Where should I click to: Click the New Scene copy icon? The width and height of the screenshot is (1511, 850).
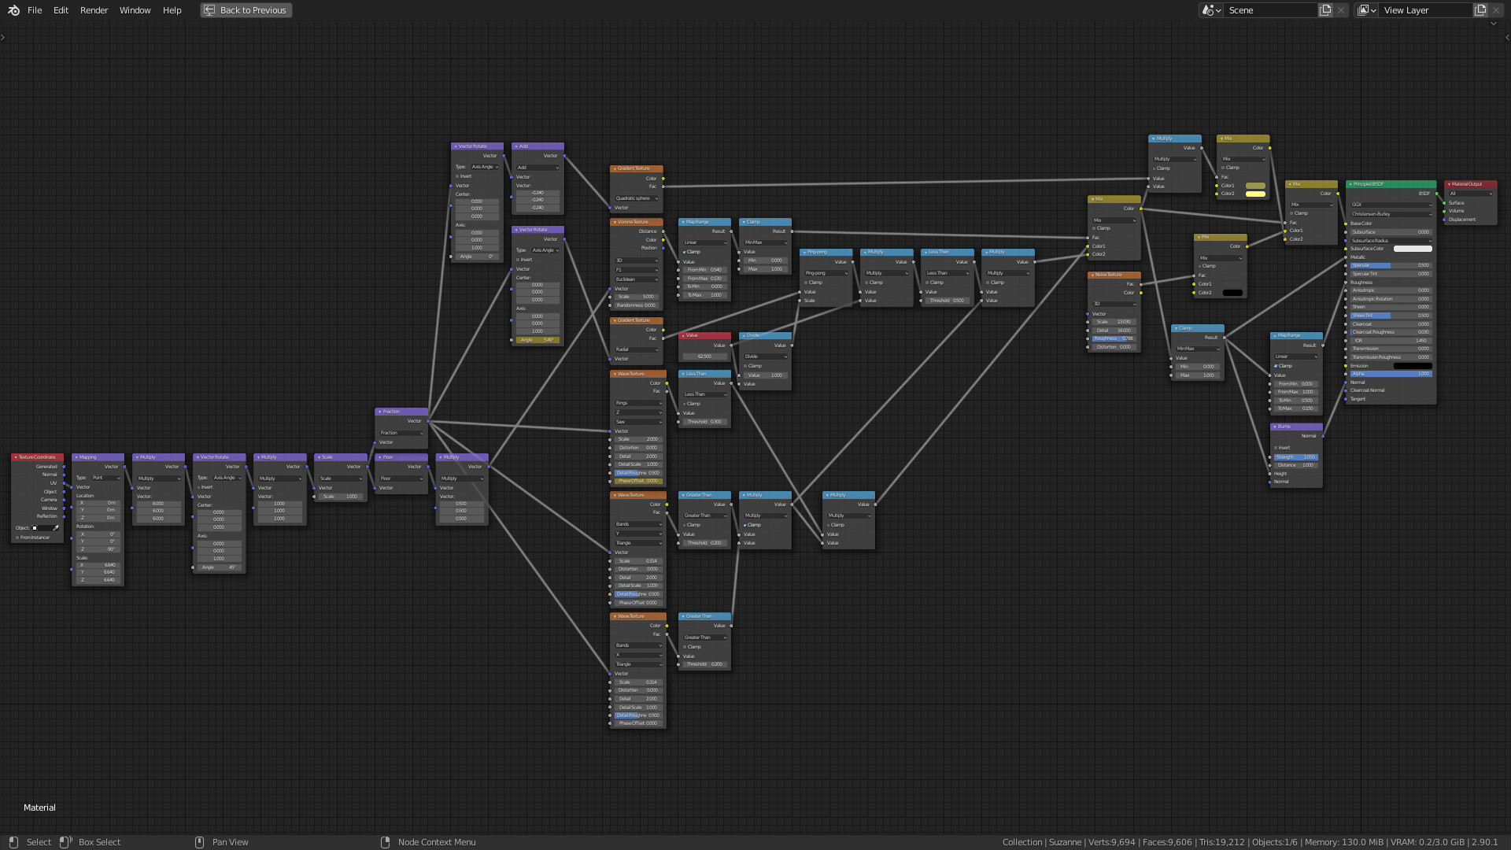coord(1325,10)
